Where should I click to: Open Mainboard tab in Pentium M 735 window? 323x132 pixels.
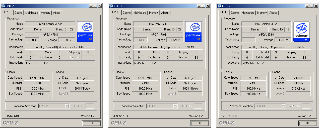pos(32,13)
